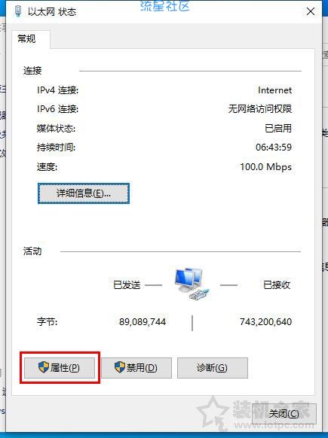Image resolution: width=328 pixels, height=438 pixels.
Task: Click the 媒体状态 已启用 value
Action: pos(278,128)
